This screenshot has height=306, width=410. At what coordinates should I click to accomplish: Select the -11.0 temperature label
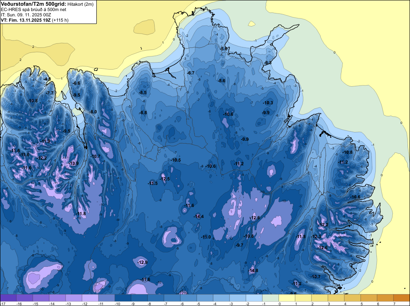click(206, 237)
